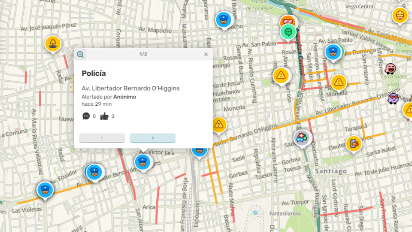Select the police pin near Av. Ecuador

[94, 173]
